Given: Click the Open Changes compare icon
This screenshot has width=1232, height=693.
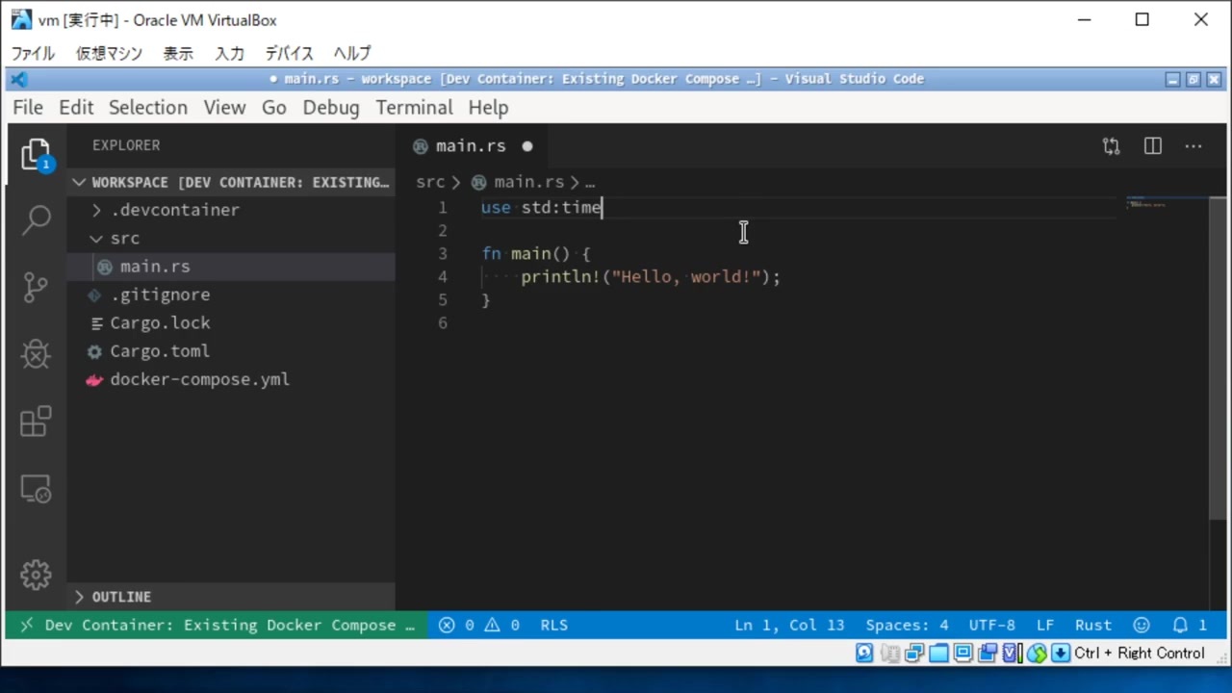Looking at the screenshot, I should [x=1112, y=146].
